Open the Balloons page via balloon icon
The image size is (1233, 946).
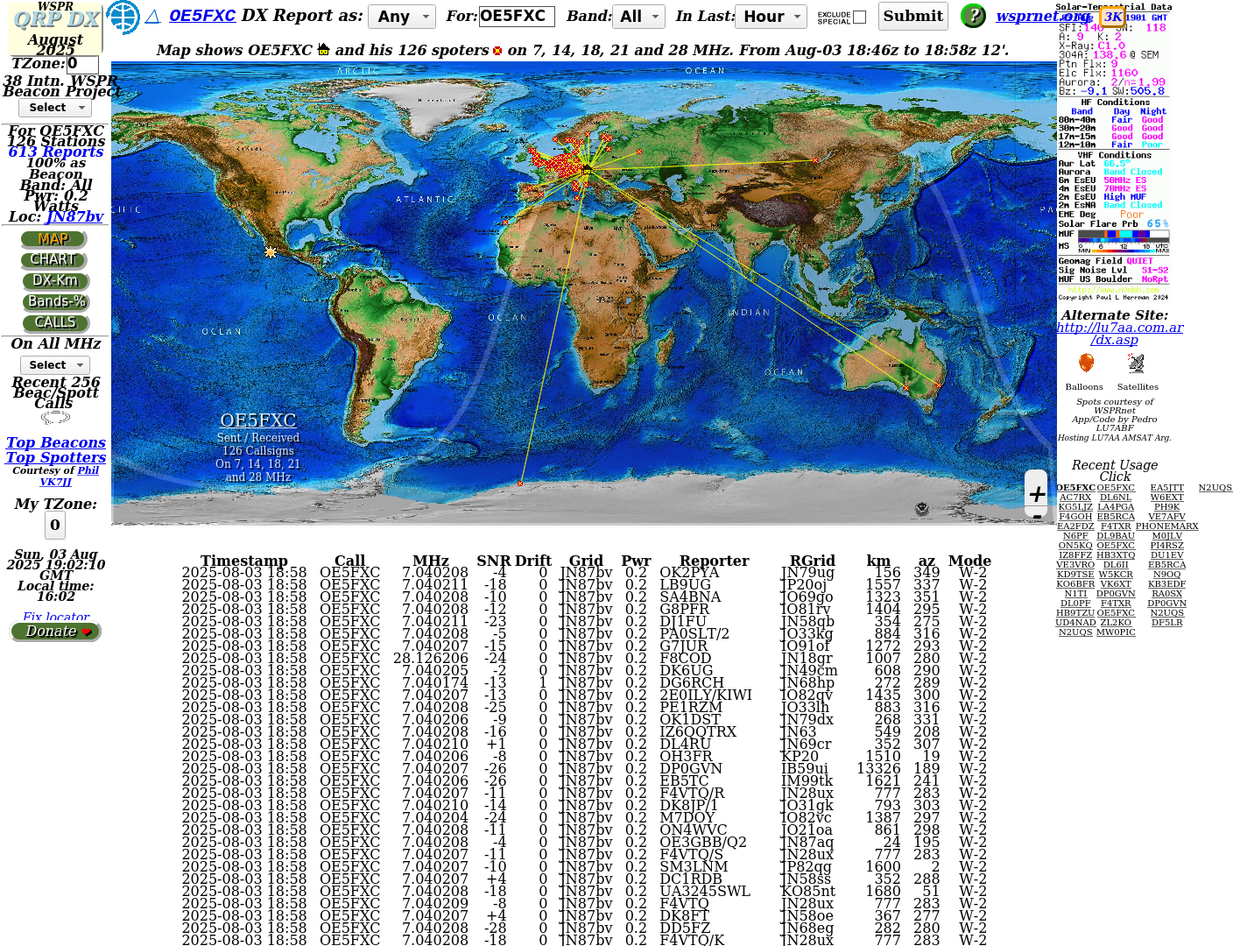click(1086, 364)
